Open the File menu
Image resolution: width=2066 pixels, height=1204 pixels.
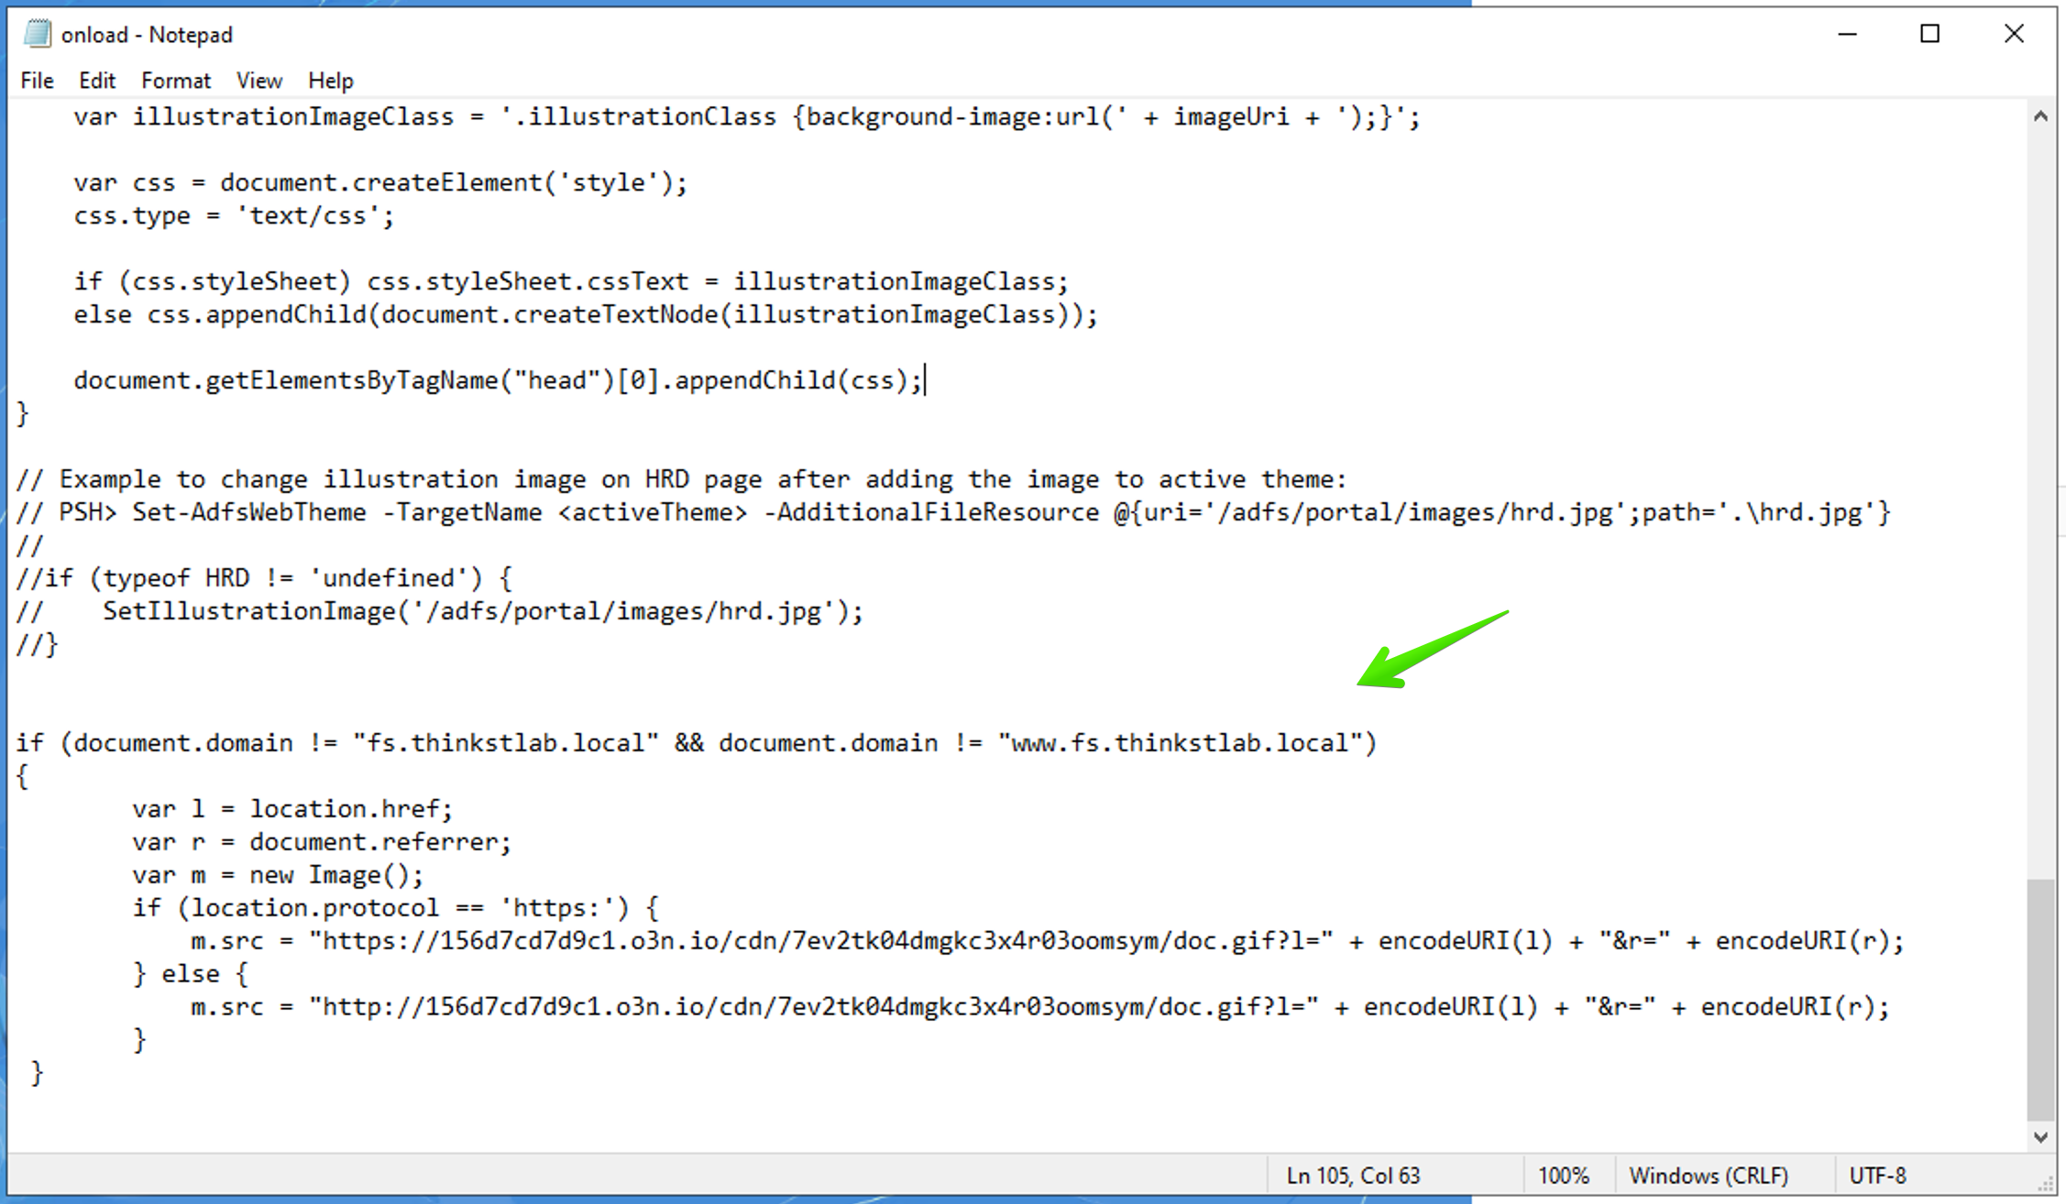(37, 81)
